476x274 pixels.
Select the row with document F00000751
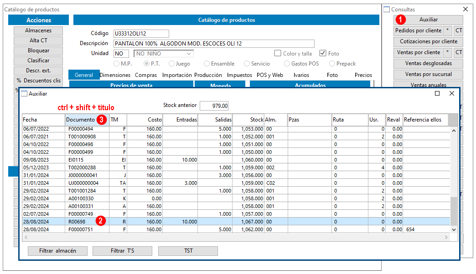click(x=236, y=229)
